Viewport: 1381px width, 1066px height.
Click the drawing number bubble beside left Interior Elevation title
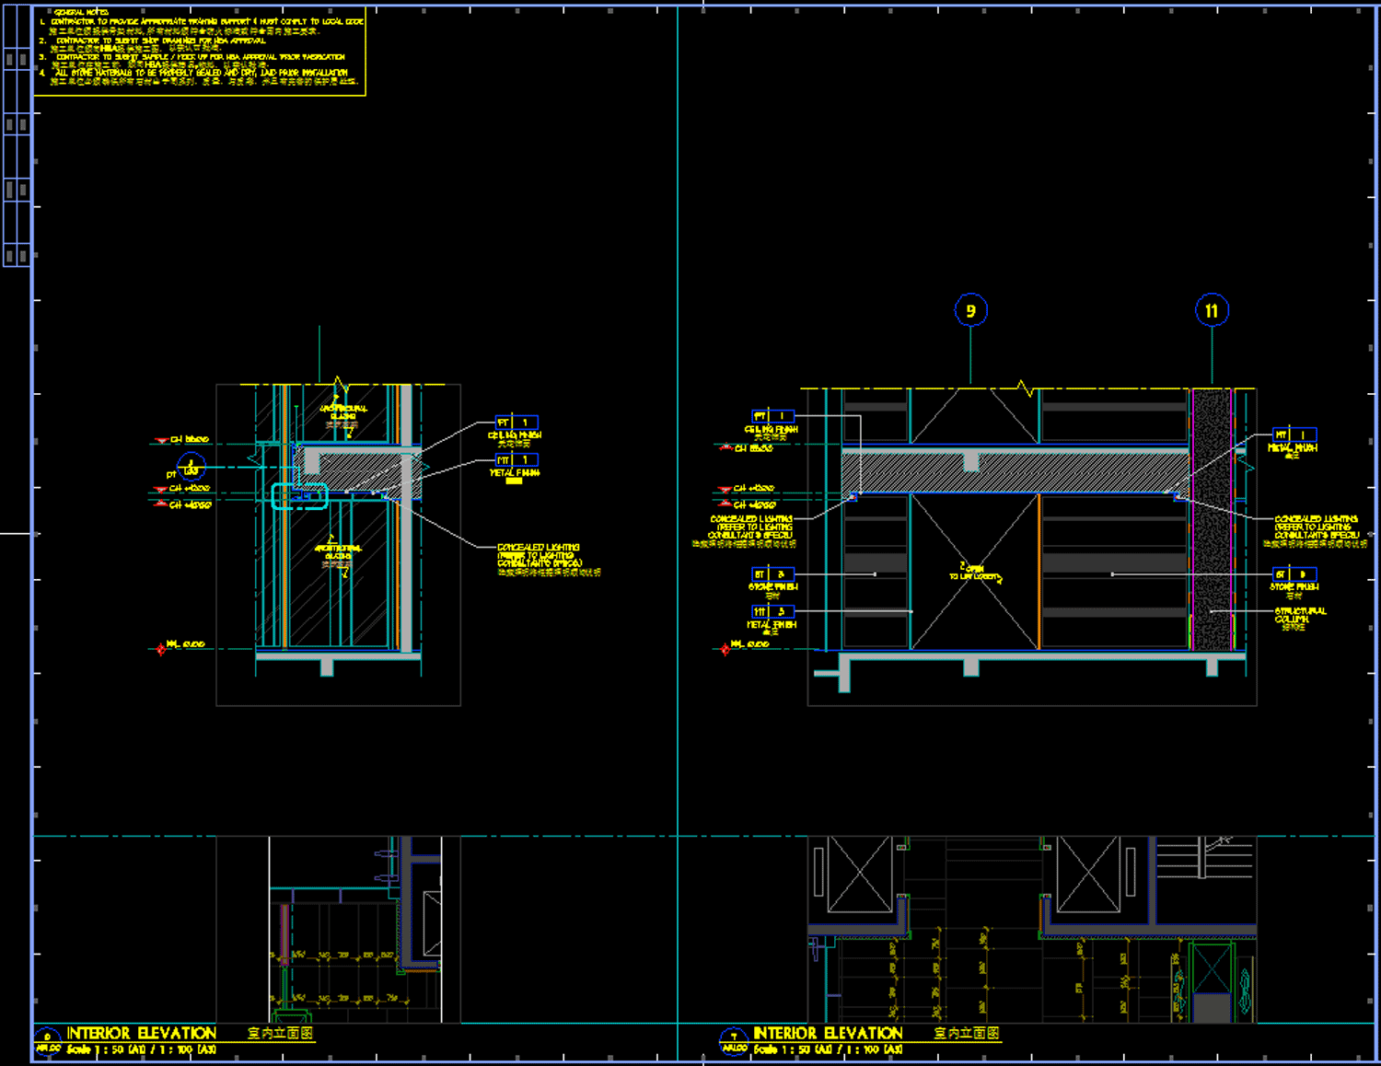48,1041
